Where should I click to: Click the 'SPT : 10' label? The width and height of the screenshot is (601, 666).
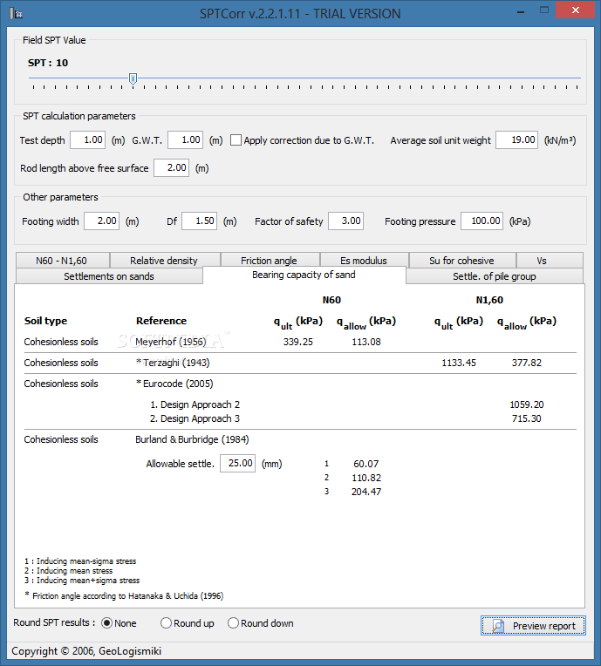pyautogui.click(x=48, y=63)
